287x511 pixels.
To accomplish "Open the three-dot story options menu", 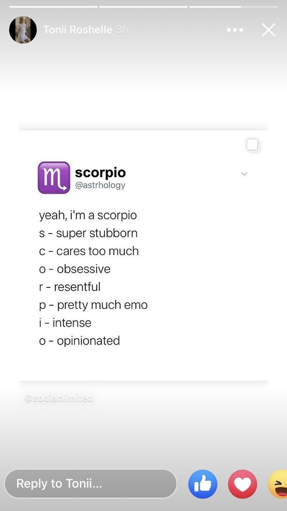I will 235,30.
